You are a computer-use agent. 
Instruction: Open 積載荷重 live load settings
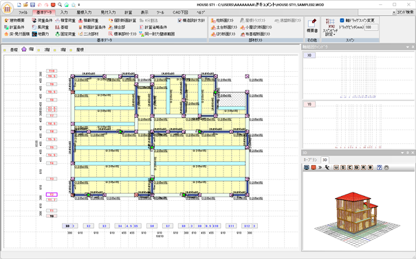[x=88, y=21]
